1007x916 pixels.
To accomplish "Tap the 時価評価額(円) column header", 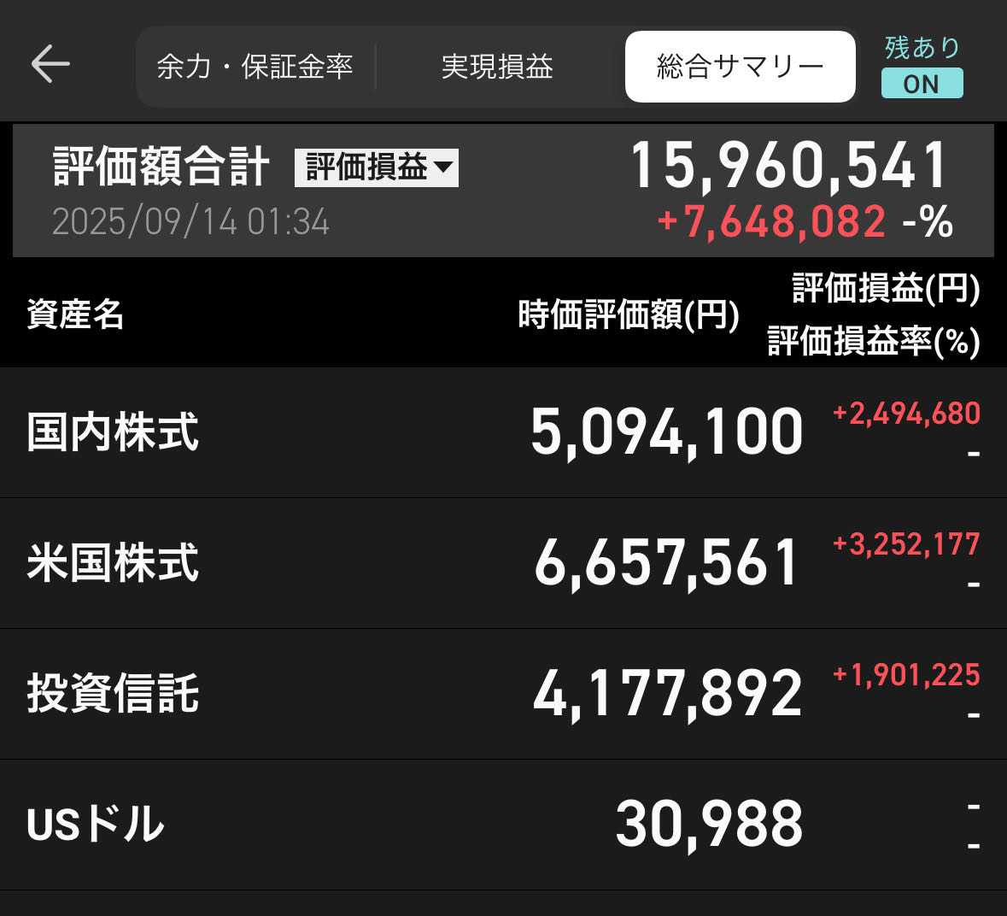I will pos(629,314).
